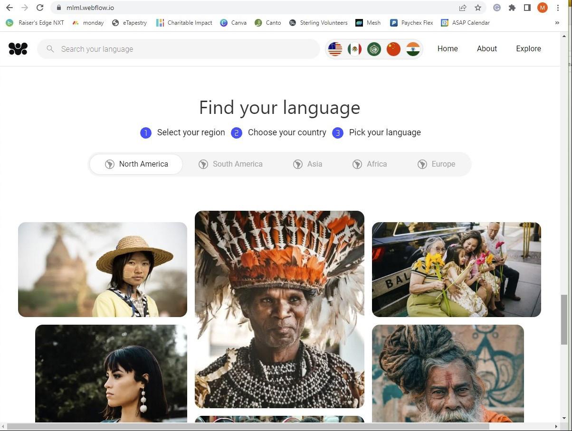Select the India flag
Image resolution: width=572 pixels, height=431 pixels.
click(x=413, y=49)
